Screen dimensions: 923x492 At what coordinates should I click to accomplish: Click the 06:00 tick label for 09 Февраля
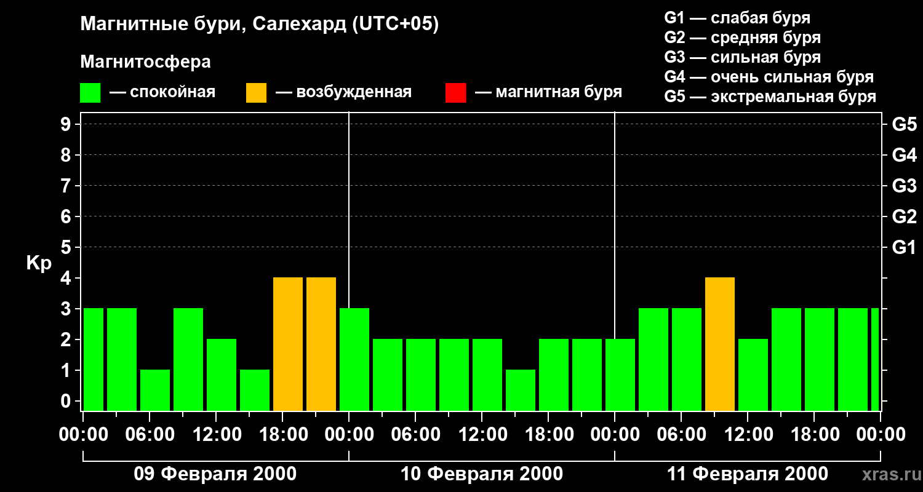[150, 435]
